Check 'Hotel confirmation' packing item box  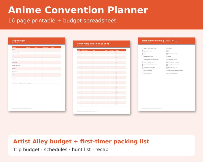click(142, 73)
